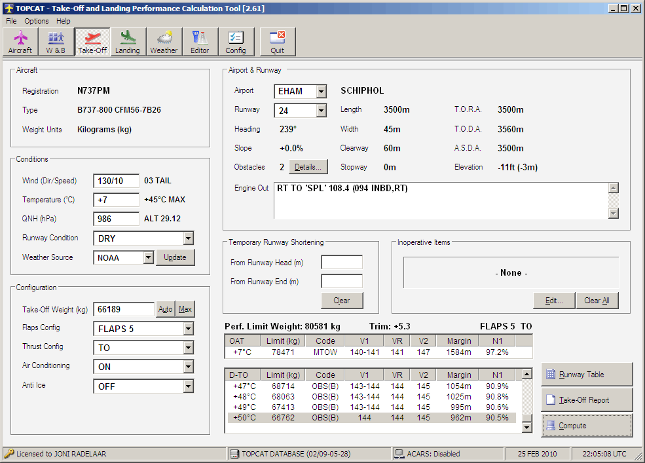Open the Flaps Config dropdown
645x463 pixels.
[x=188, y=329]
